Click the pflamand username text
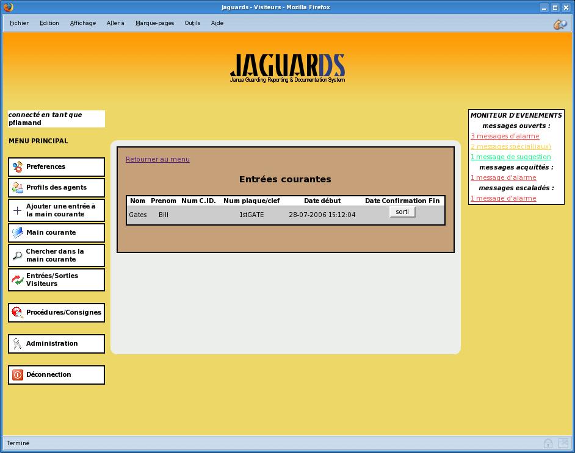 (x=25, y=123)
